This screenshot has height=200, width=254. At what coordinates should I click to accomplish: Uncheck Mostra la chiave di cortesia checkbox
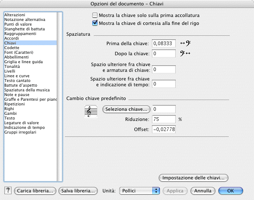coord(95,23)
